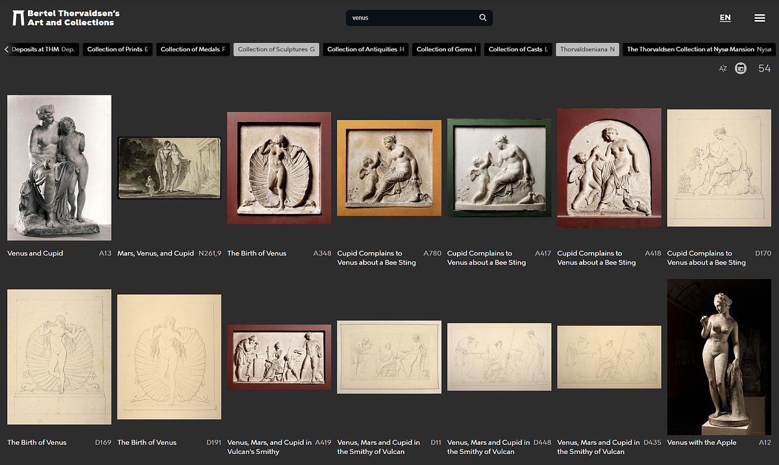Click 'Mars, Venus, and Cupid' title link
The image size is (779, 465).
click(156, 253)
